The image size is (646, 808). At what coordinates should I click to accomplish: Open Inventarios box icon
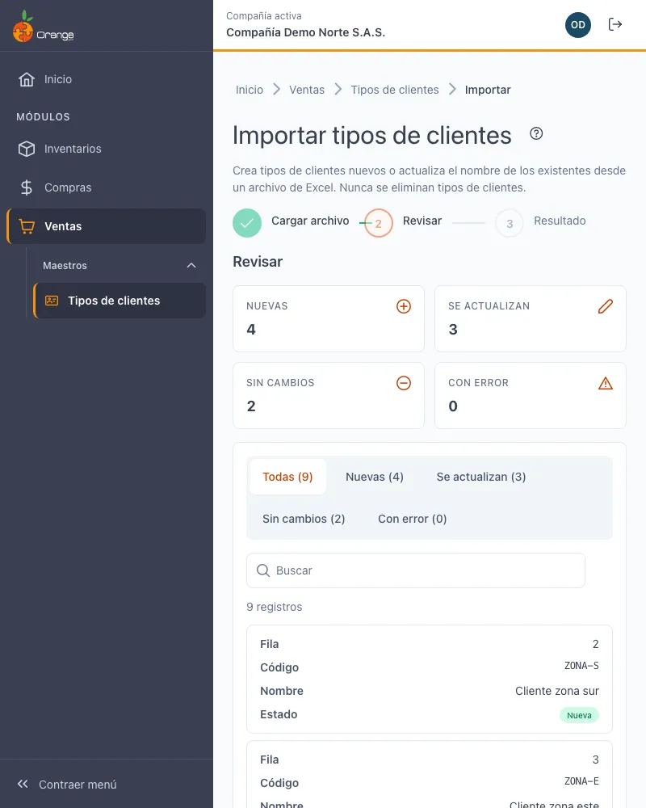27,149
